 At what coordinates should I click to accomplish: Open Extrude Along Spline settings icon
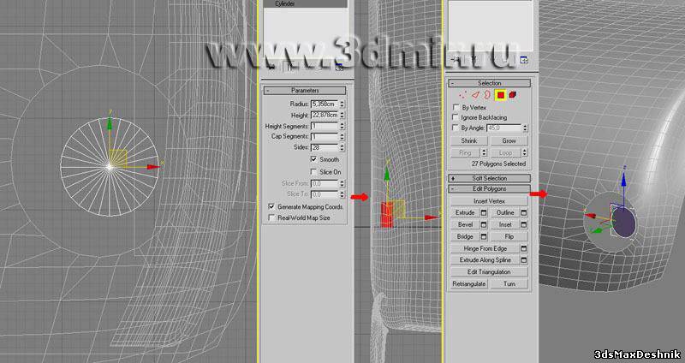point(524,260)
